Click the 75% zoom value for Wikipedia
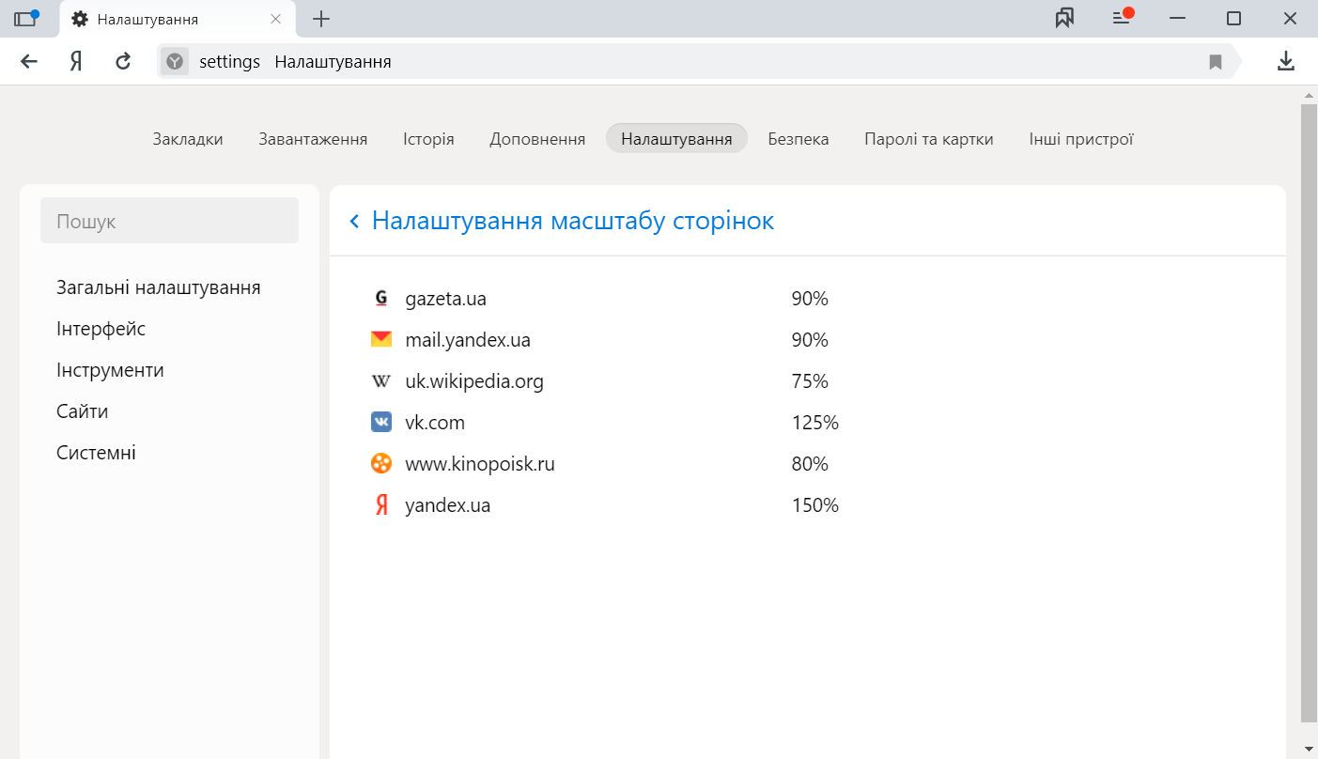This screenshot has height=759, width=1318. coord(810,381)
